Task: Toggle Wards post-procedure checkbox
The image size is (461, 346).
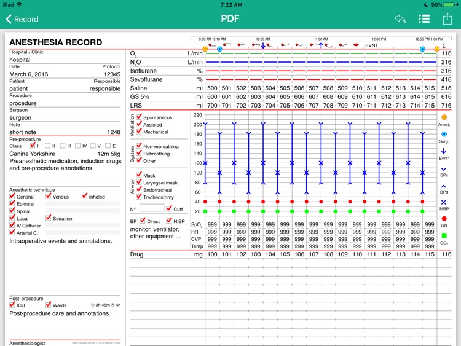Action: click(x=48, y=305)
